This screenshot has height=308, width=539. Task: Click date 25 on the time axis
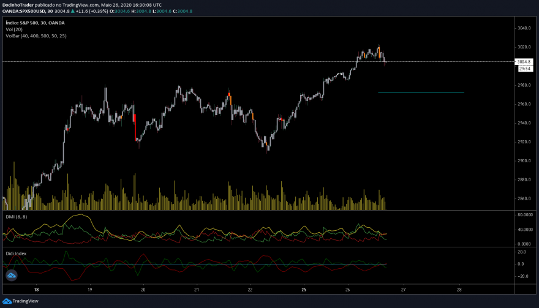(304, 290)
